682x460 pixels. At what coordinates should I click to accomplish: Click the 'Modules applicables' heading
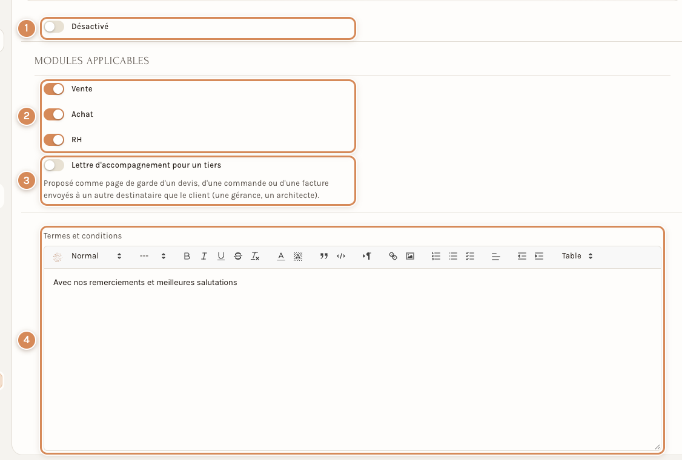point(92,61)
